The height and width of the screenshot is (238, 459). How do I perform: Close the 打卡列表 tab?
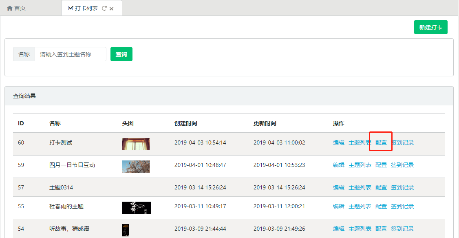[x=112, y=9]
